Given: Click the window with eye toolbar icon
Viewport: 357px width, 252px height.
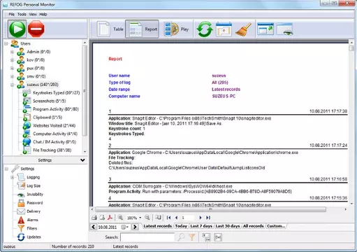Looking at the screenshot, I should [285, 29].
